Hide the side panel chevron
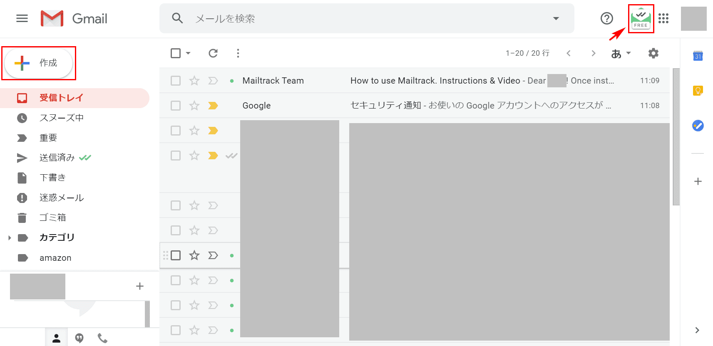This screenshot has width=713, height=346. [697, 330]
